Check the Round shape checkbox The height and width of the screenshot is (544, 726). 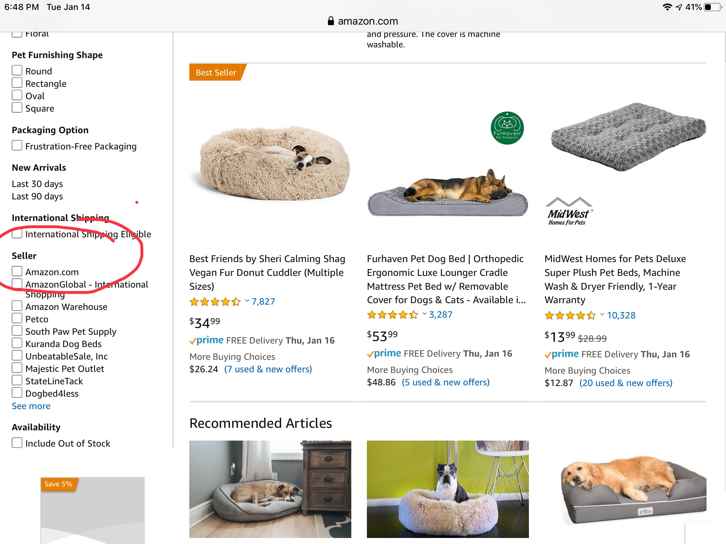(17, 70)
